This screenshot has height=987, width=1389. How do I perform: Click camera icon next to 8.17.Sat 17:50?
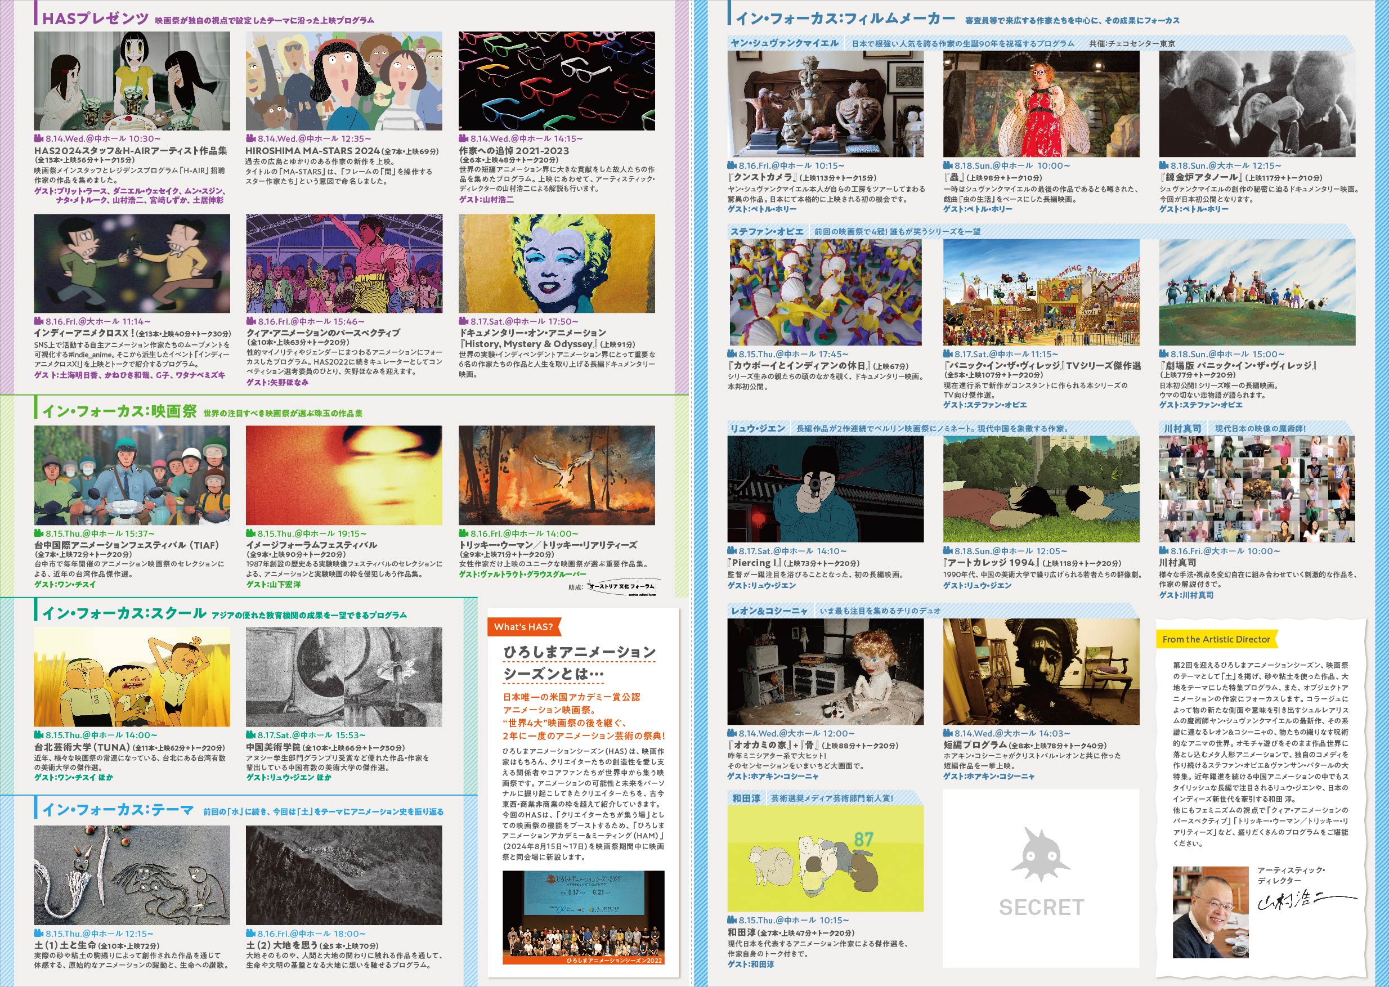pos(464,321)
